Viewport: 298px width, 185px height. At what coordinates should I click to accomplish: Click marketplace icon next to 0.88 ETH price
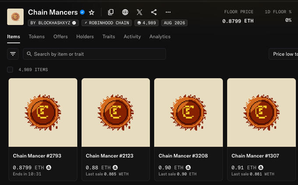click(x=115, y=168)
